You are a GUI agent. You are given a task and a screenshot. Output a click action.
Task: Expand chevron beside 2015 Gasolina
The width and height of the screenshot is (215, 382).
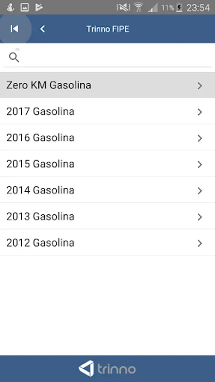click(x=200, y=164)
